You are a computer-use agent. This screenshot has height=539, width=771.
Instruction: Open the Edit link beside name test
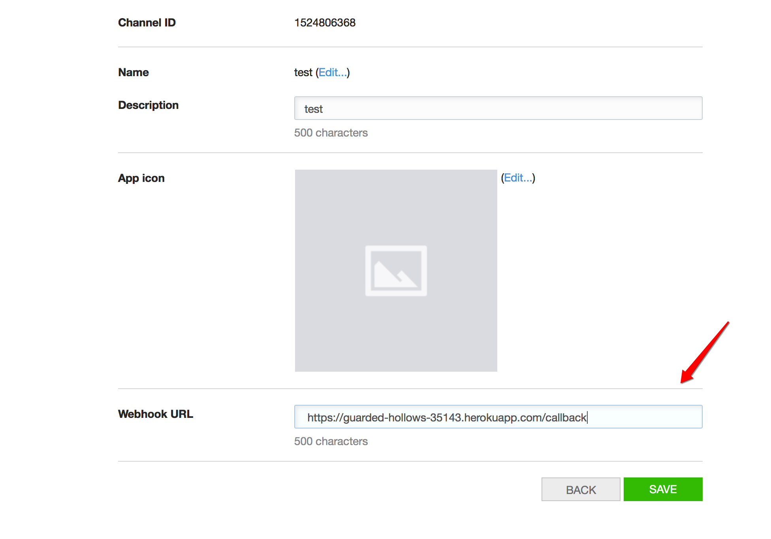tap(333, 72)
